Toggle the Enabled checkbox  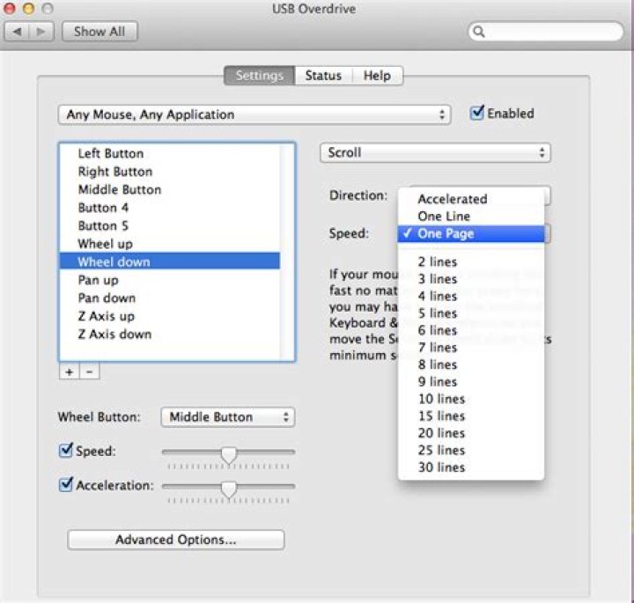[x=477, y=113]
